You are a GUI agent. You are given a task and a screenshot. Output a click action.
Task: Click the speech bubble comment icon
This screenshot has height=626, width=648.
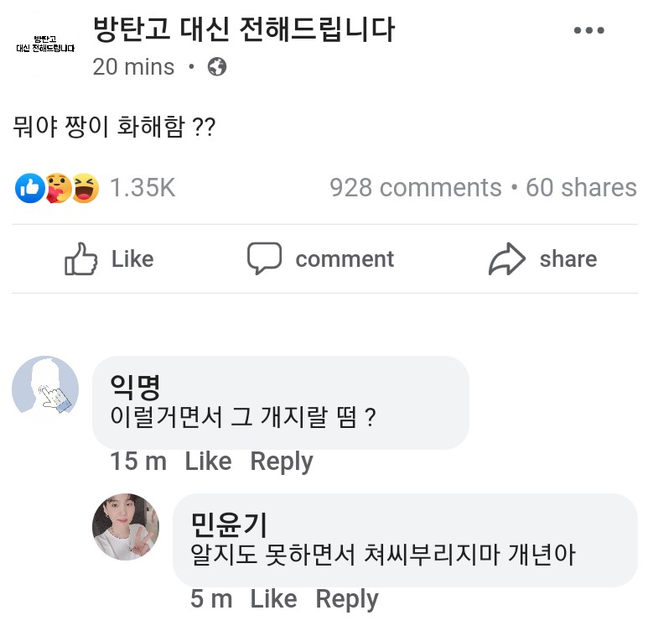(264, 258)
